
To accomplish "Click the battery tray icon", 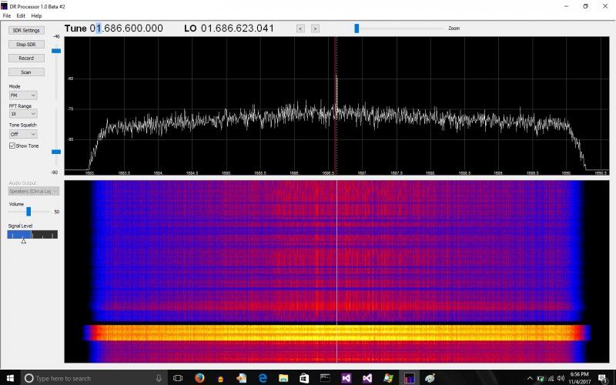I will click(541, 378).
